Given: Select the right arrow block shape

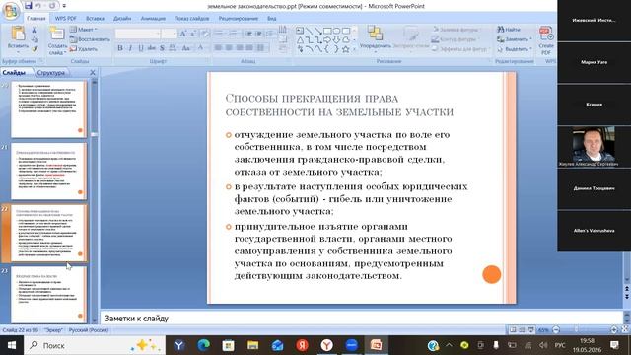Looking at the screenshot, I should pyautogui.click(x=327, y=39).
